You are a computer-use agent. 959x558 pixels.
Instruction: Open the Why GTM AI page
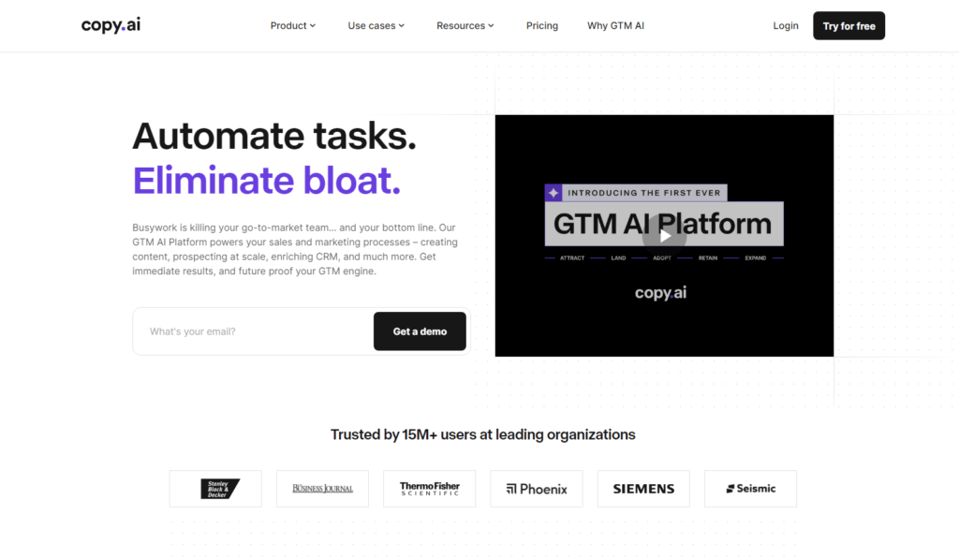point(615,25)
